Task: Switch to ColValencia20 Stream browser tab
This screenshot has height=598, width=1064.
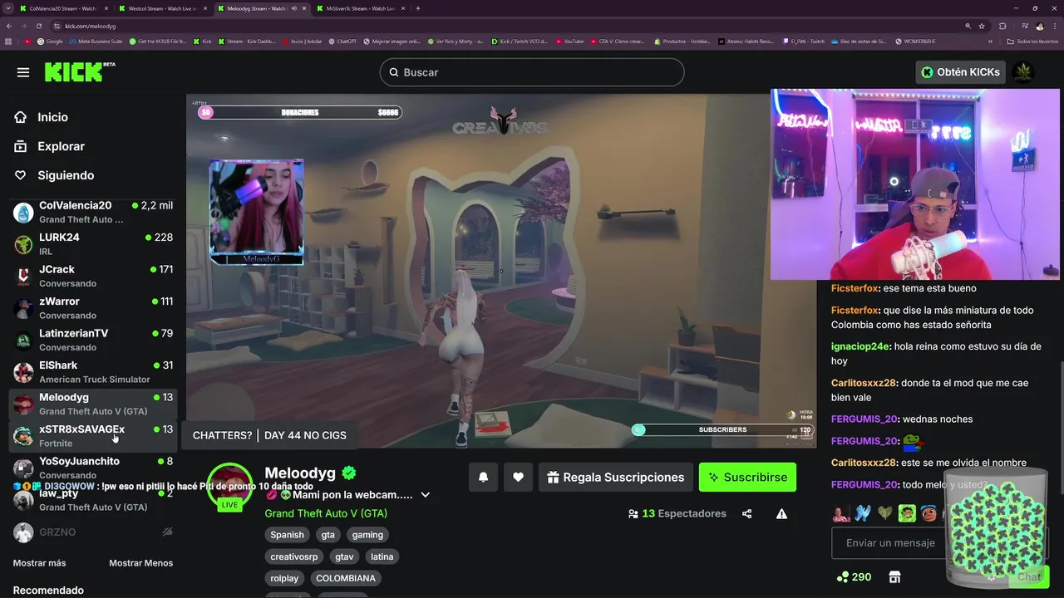Action: (x=63, y=8)
